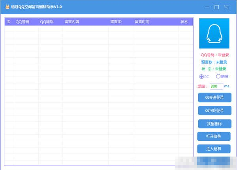Maximize the application window
The height and width of the screenshot is (170, 237).
point(216,7)
